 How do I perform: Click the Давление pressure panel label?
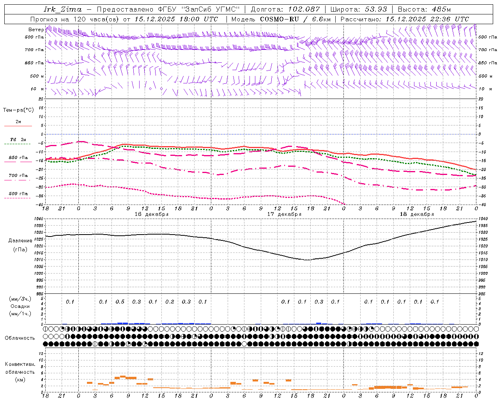coord(20,241)
